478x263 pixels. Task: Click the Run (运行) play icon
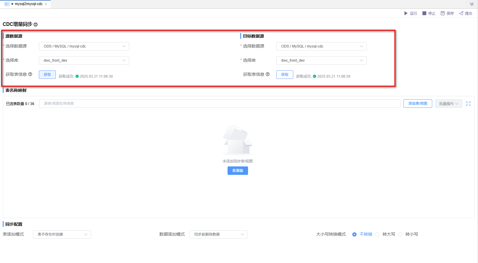[406, 13]
